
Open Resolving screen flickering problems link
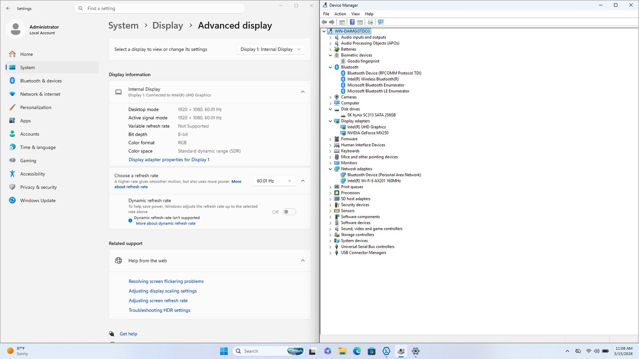pyautogui.click(x=166, y=281)
